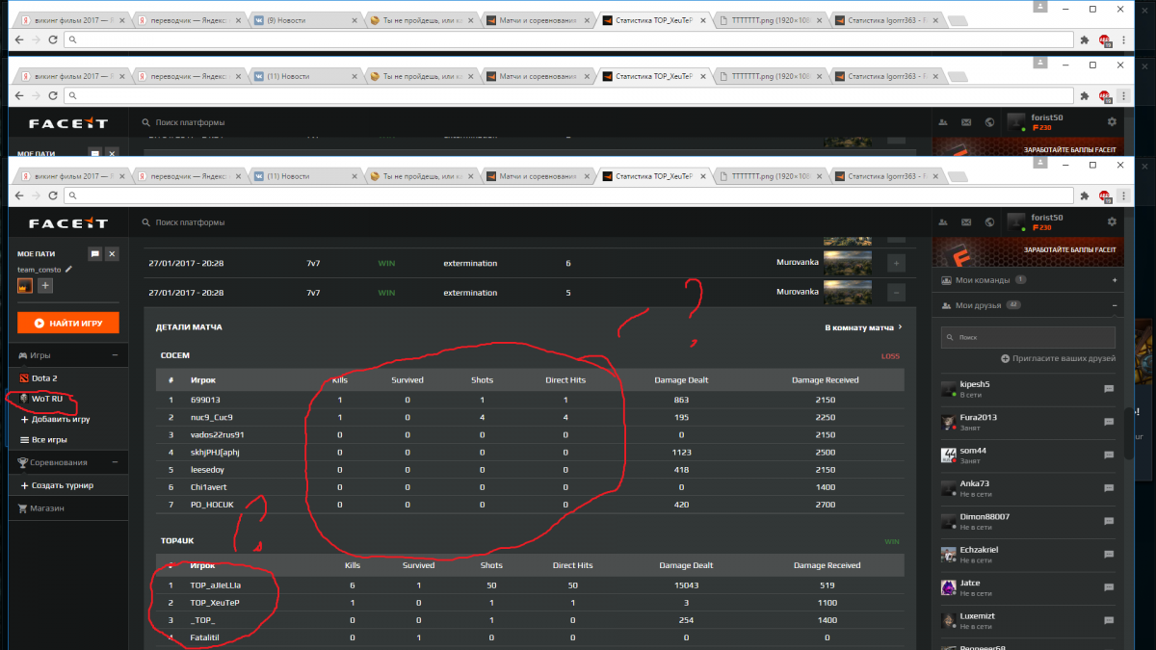
Task: Expand the Мои команды panel
Action: pos(1114,280)
